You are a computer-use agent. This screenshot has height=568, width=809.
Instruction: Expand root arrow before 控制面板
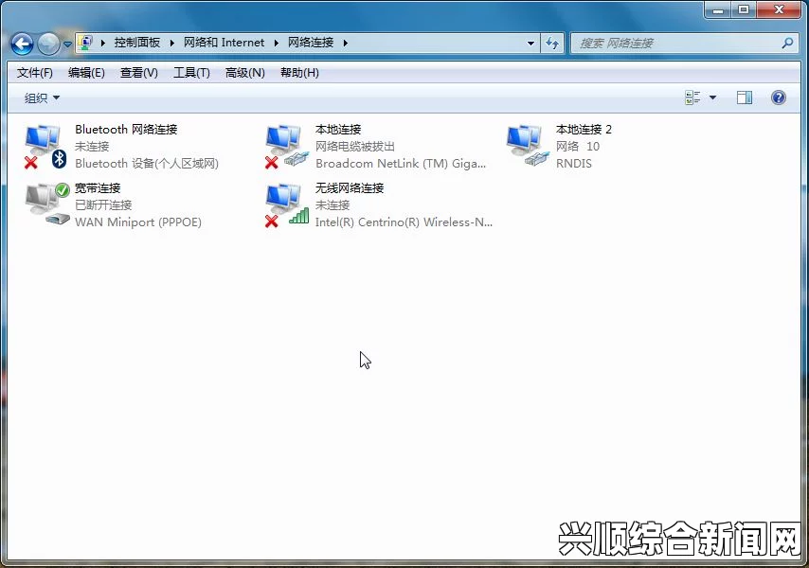pos(102,43)
